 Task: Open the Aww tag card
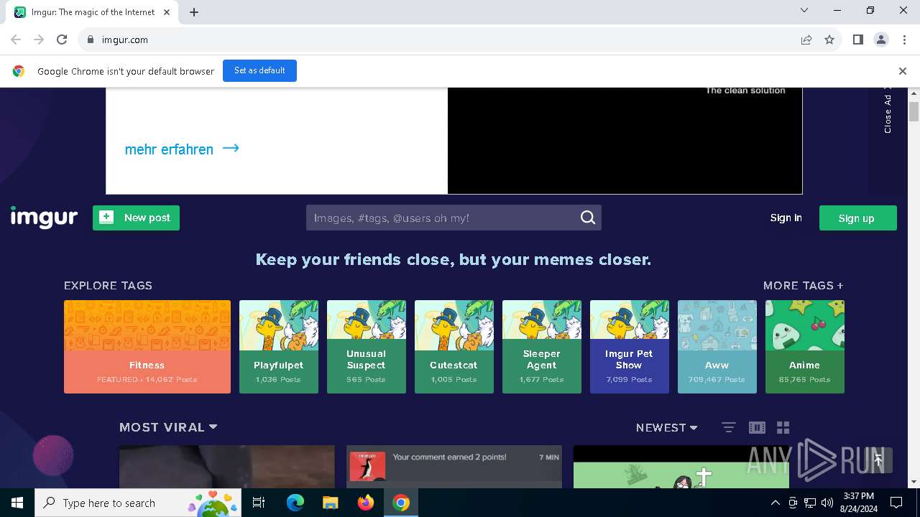tap(717, 347)
